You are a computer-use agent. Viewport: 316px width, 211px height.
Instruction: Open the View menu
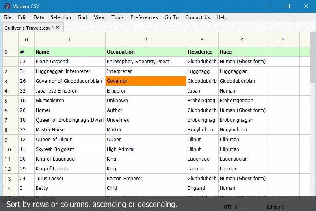pos(100,17)
